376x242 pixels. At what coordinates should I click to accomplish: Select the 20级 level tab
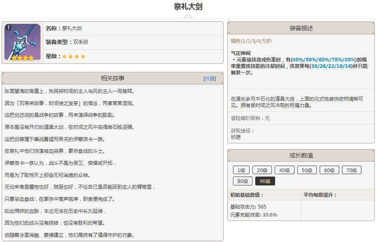coord(262,170)
